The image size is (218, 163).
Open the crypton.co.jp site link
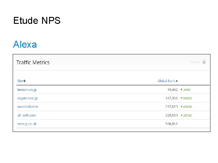point(28,98)
